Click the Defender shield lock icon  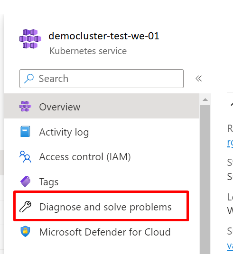coord(25,231)
